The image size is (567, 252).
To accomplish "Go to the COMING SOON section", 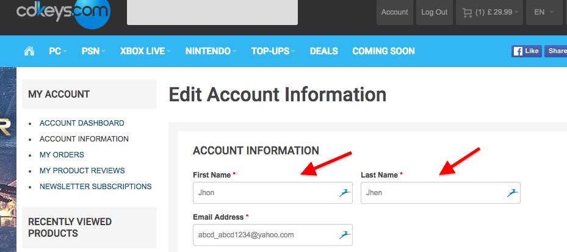I will coord(383,51).
